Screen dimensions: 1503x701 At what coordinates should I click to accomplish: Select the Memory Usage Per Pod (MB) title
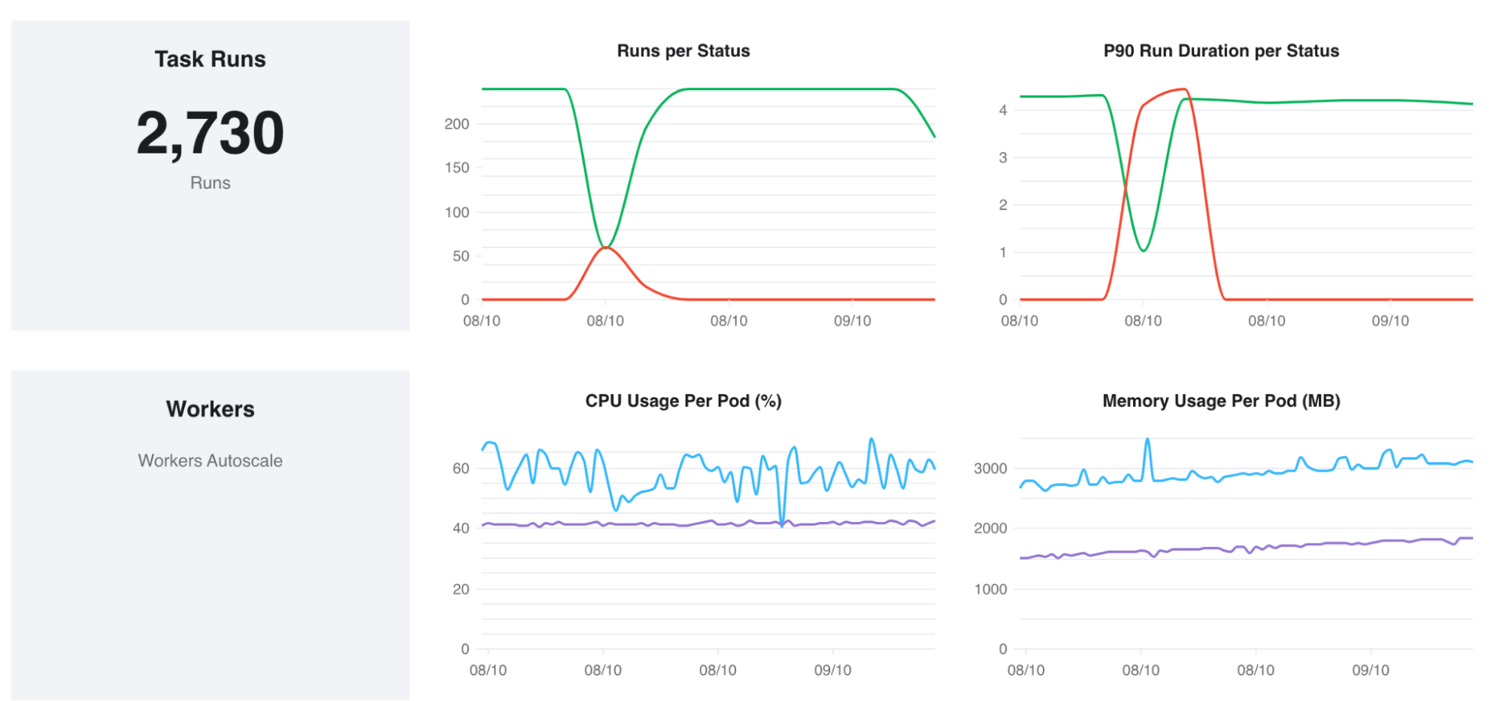point(1220,401)
